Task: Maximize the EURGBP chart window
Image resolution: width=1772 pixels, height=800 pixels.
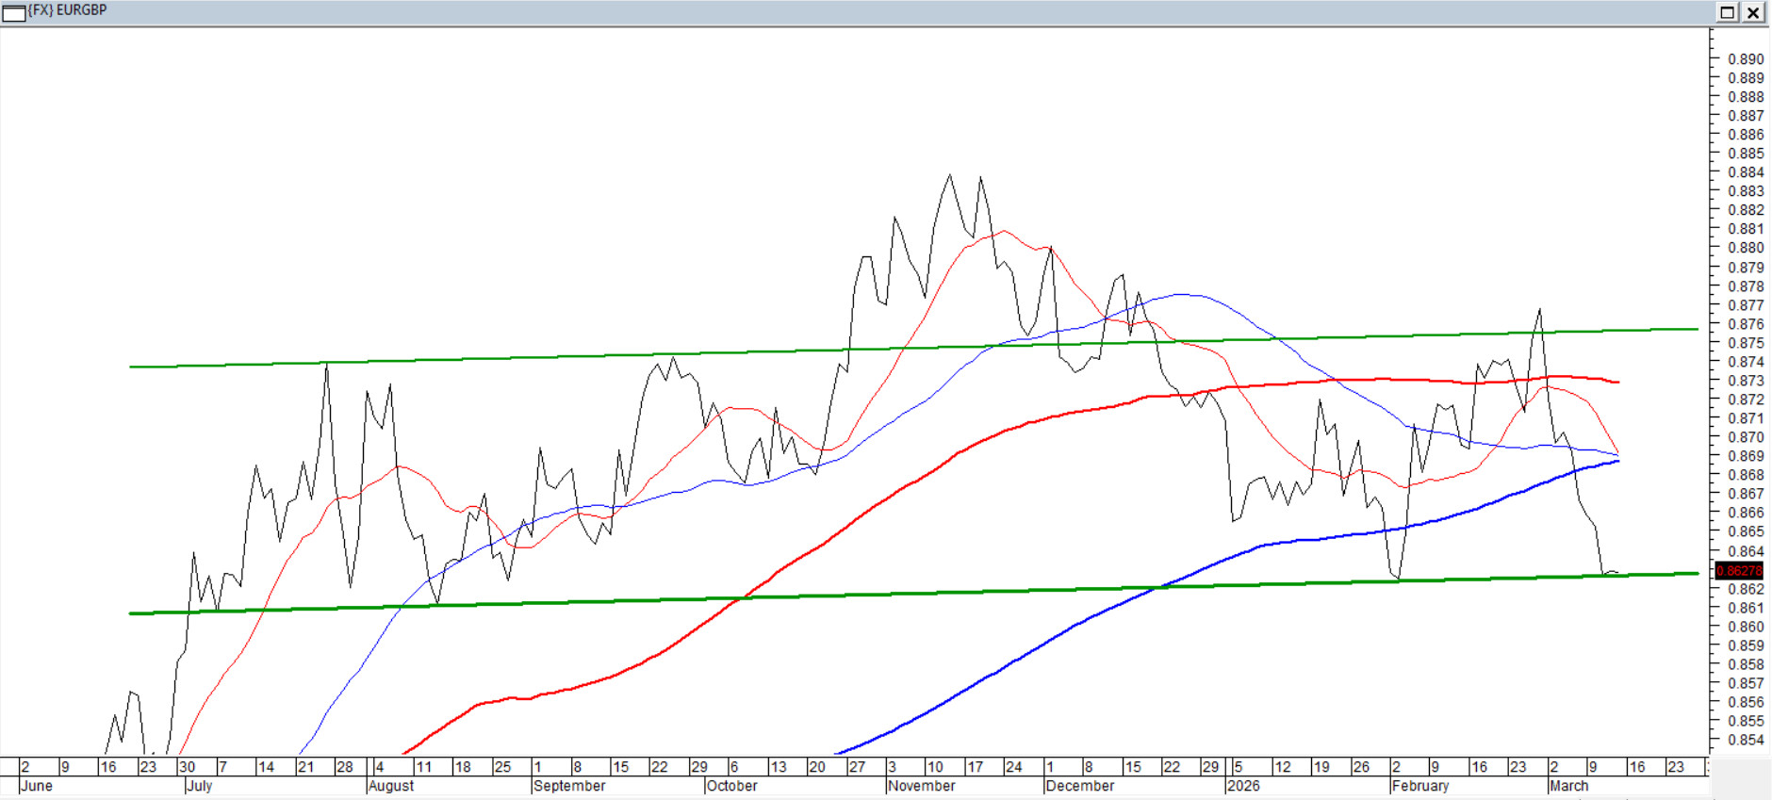Action: [x=1727, y=12]
